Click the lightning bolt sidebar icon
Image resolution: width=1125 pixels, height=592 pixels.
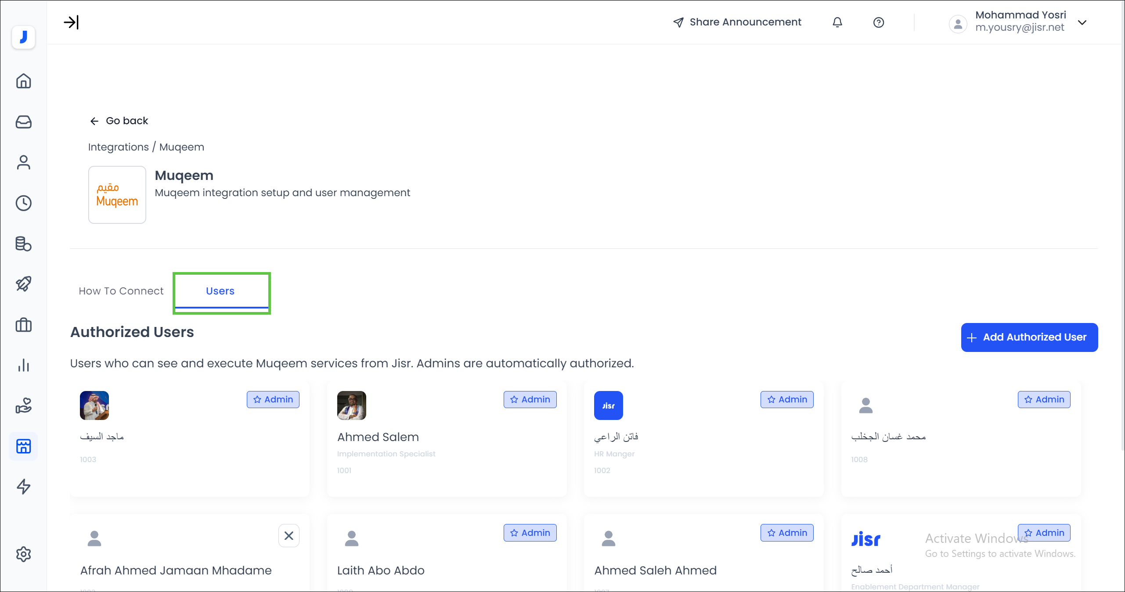coord(23,487)
